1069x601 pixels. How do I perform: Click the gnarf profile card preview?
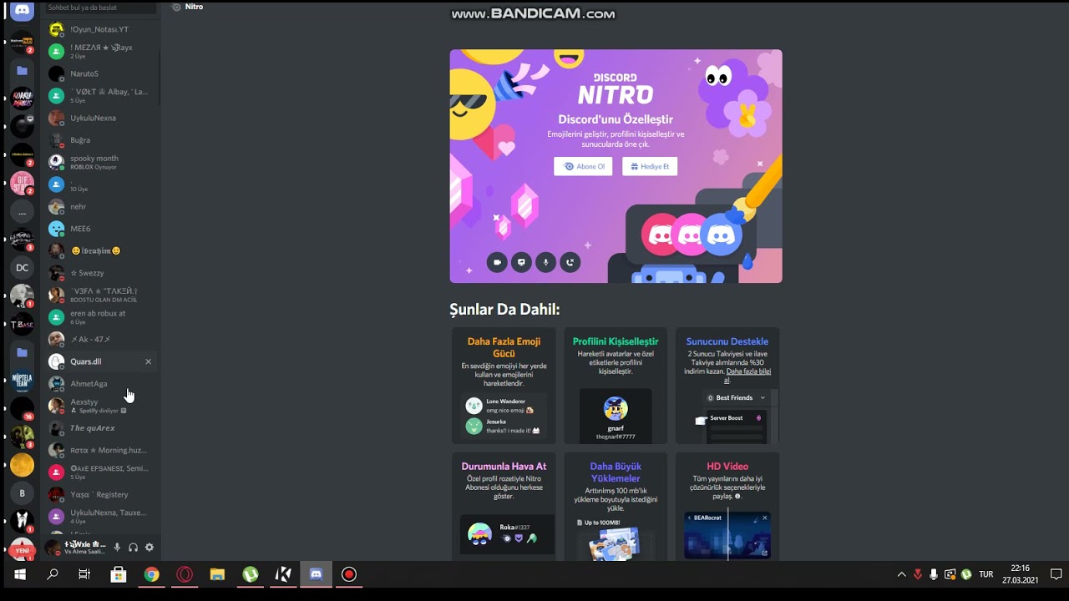click(616, 417)
